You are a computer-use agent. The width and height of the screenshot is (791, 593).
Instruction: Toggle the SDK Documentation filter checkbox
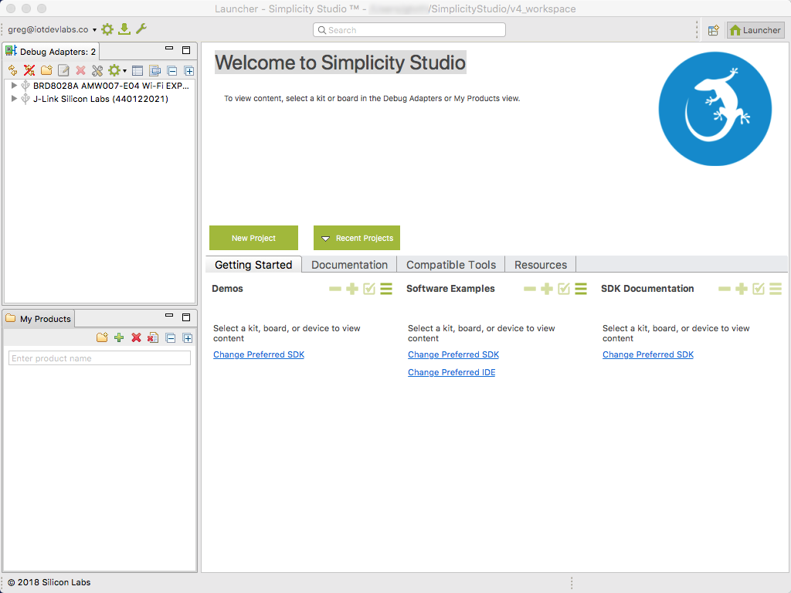(759, 289)
